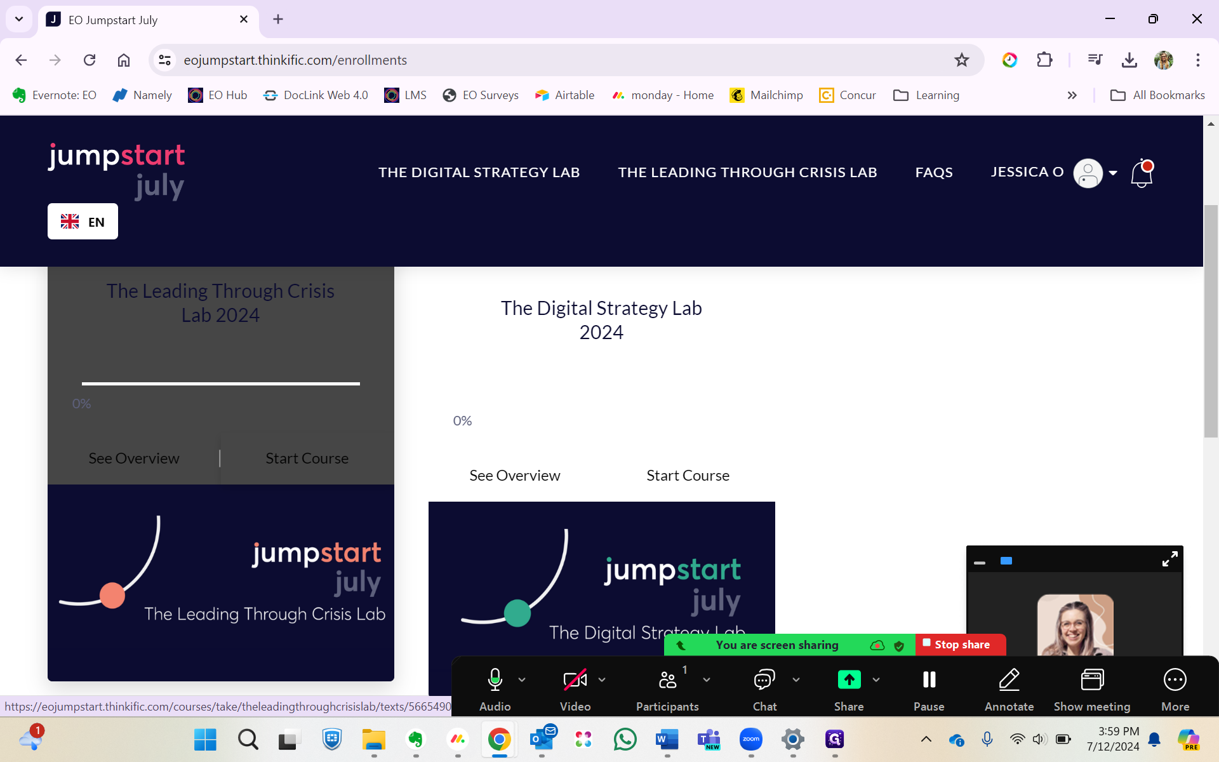Screen dimensions: 1219x762
Task: Open the Chrome three-dot menu
Action: click(1198, 60)
